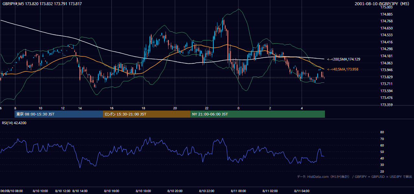Click the RSI scale value 50
The image size is (414, 194).
click(382, 152)
